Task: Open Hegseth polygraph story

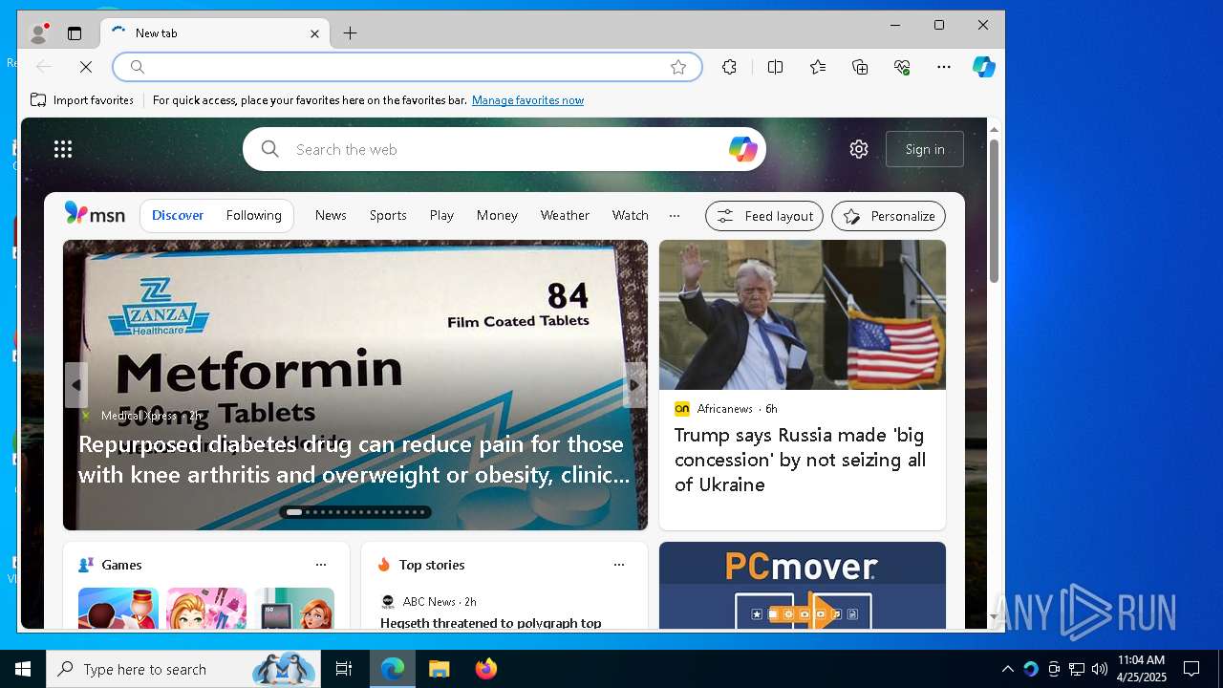Action: point(491,623)
